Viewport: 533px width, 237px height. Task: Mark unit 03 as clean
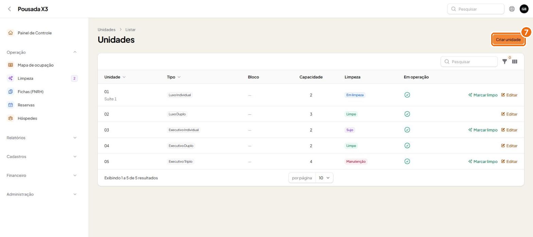coord(483,130)
